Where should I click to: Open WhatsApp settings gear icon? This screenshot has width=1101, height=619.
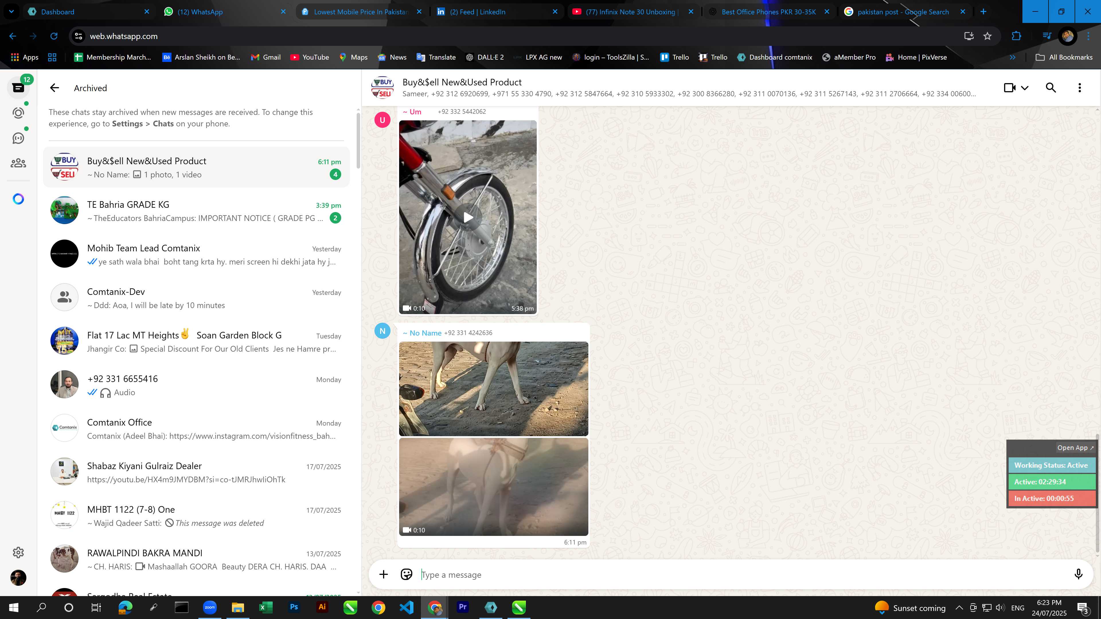tap(18, 552)
